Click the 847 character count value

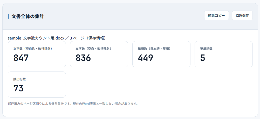click(x=21, y=58)
